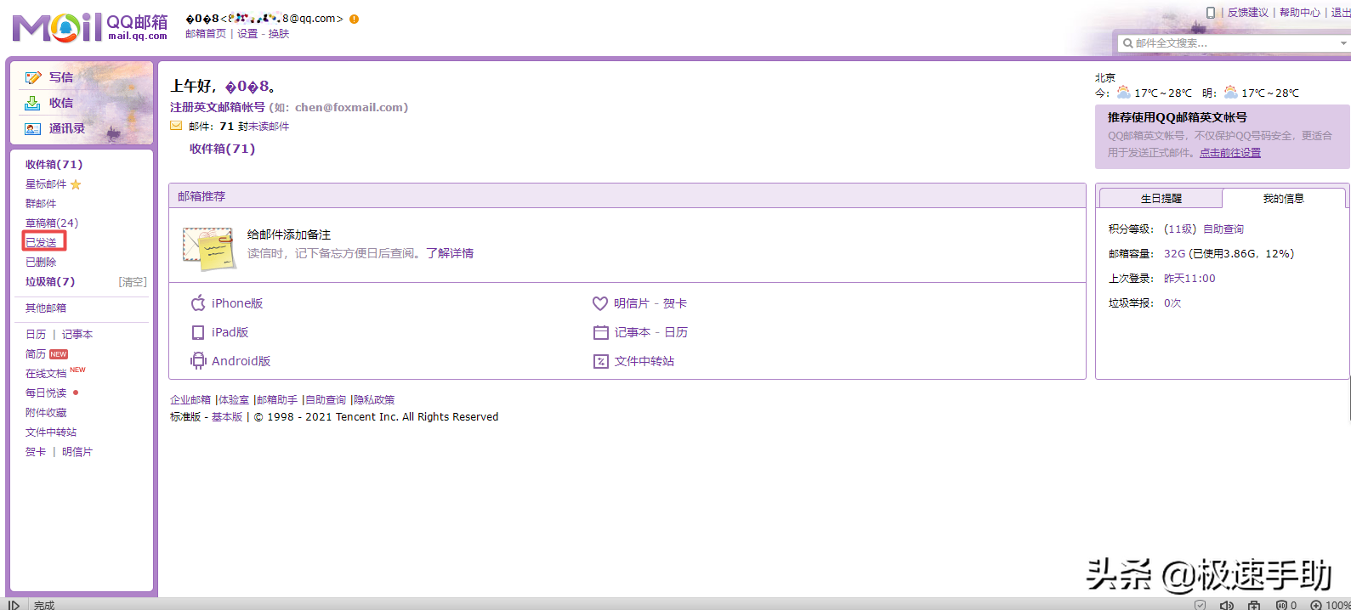Screen dimensions: 1351x610
Task: Open the 帮助中心 help link
Action: click(x=1300, y=12)
